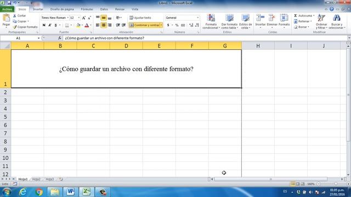This screenshot has height=197, width=351.
Task: Apply percent style format
Action: (177, 25)
